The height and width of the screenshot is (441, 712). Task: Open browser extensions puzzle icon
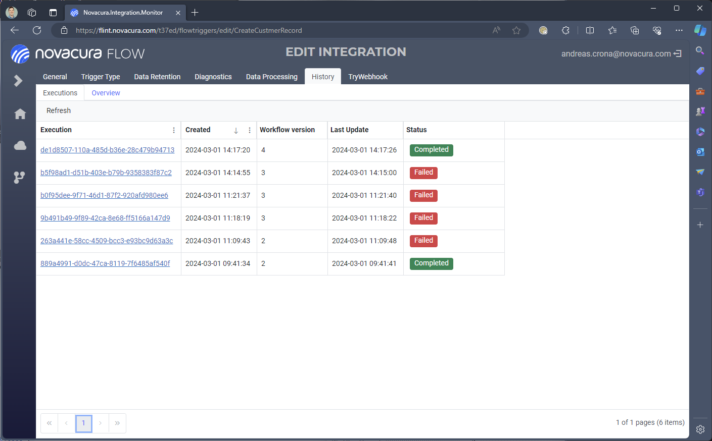point(565,30)
